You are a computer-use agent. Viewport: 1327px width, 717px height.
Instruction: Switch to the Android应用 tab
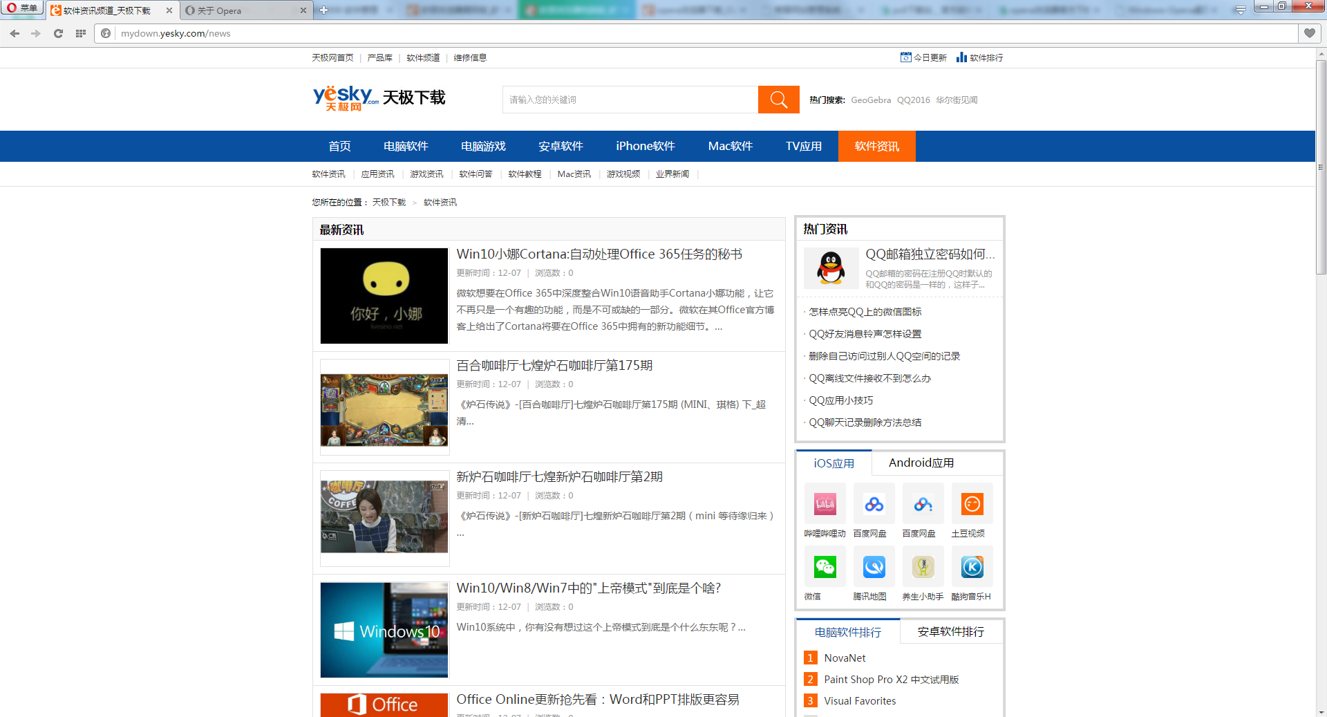pyautogui.click(x=921, y=463)
